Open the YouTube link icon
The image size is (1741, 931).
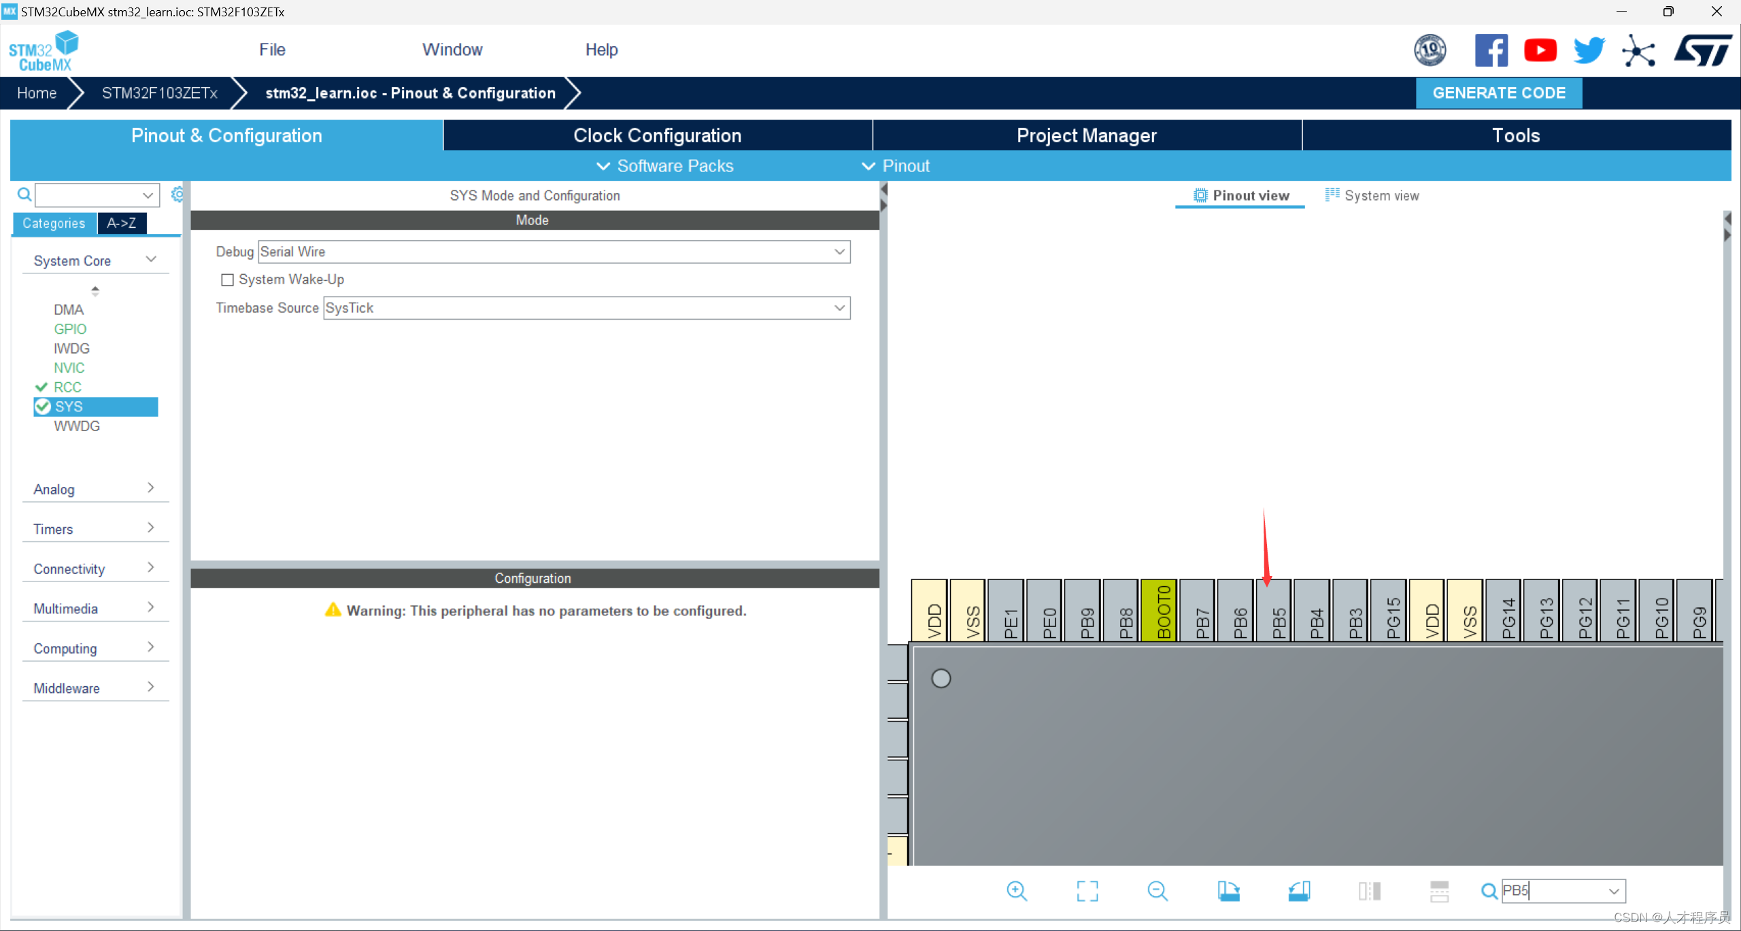[x=1540, y=50]
